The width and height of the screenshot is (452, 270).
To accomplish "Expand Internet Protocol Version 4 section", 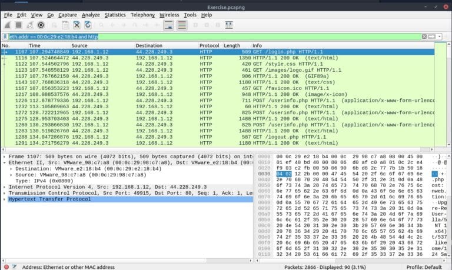I will 4,187.
